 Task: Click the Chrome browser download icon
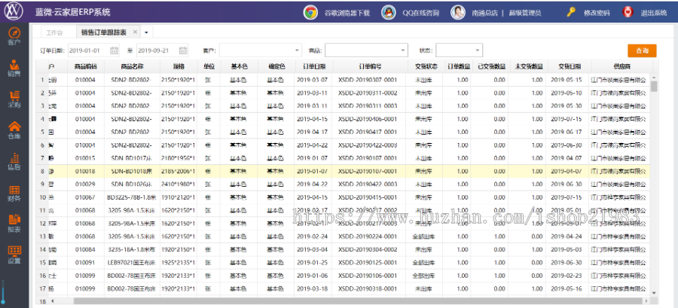tap(310, 12)
